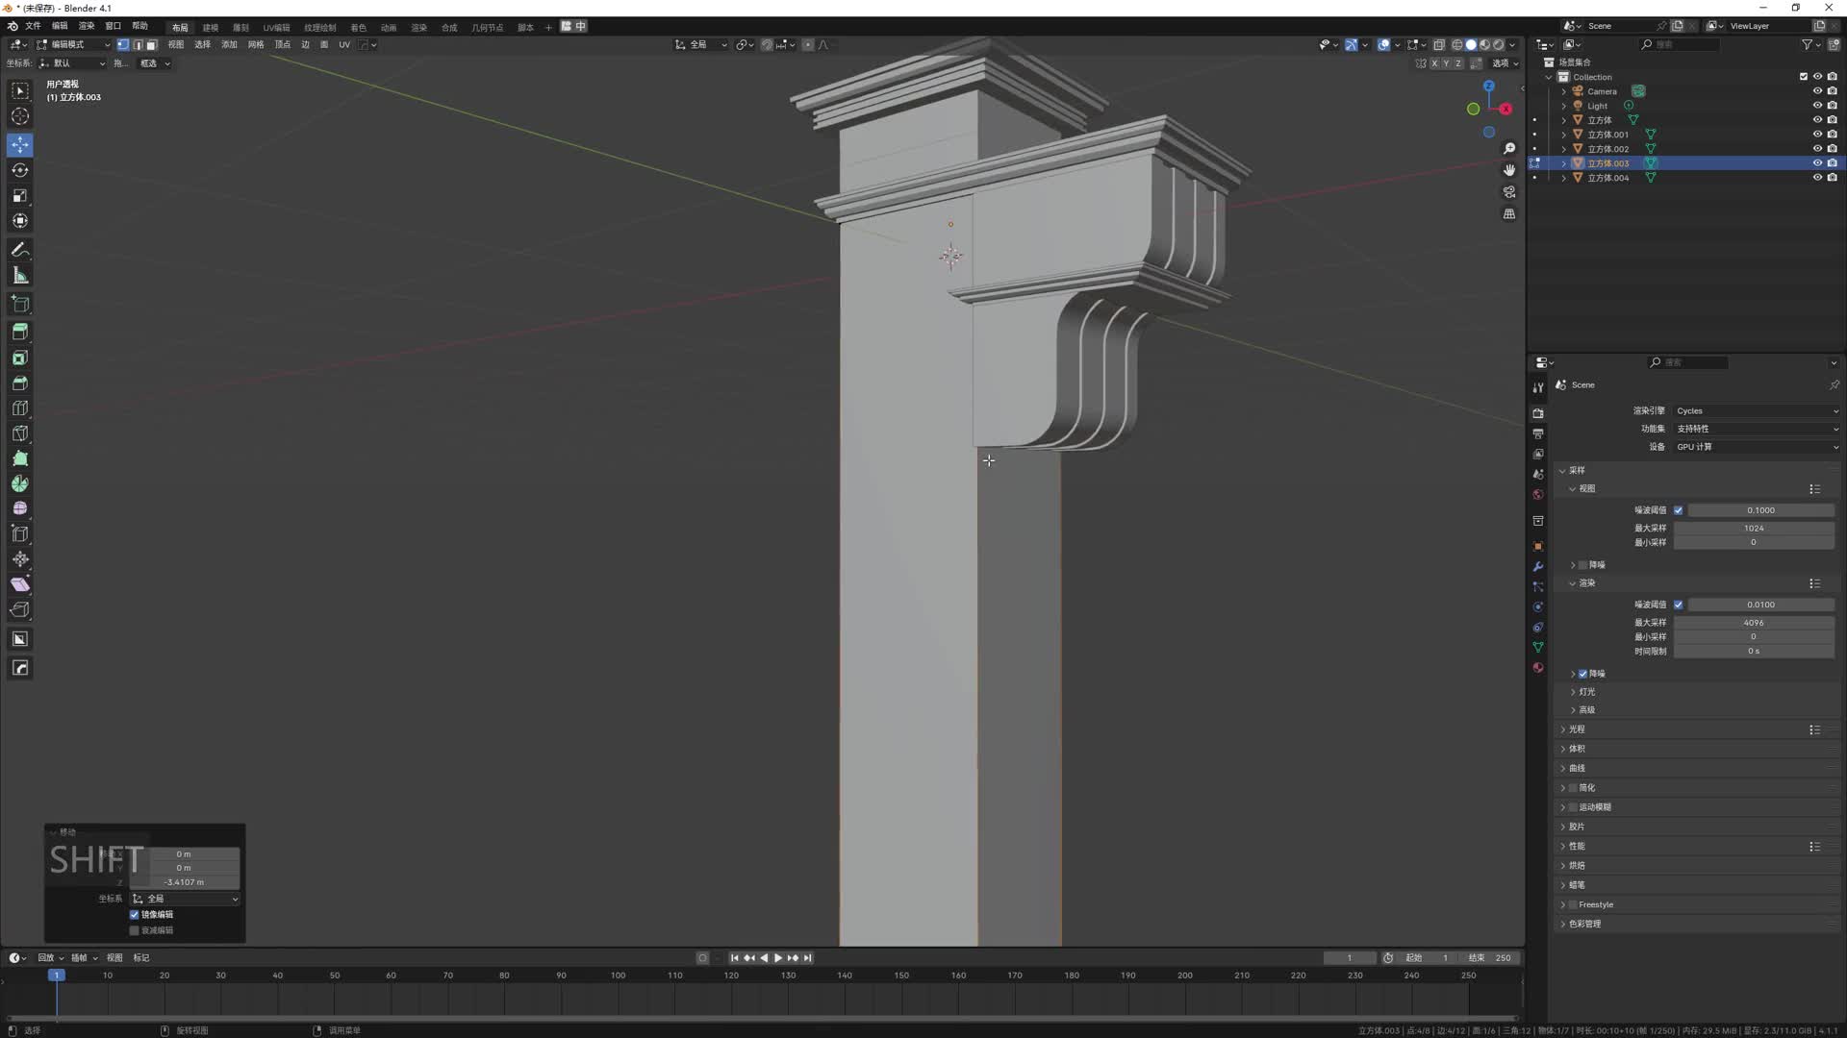Screen dimensions: 1847x1038
Task: Toggle the render 降噪 denoise checkbox
Action: [1583, 674]
